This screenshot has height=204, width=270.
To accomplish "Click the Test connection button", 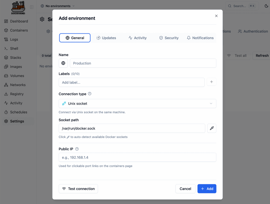I will (78, 189).
